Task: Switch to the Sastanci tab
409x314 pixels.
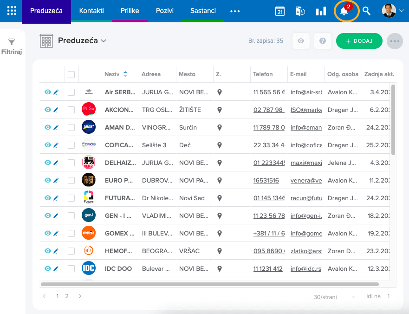Action: pos(203,11)
